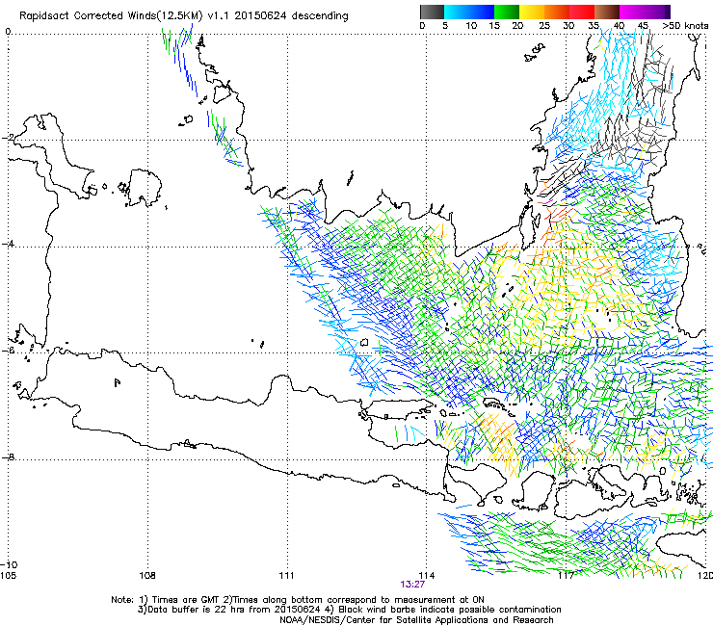
Task: Click the latitude label '-2'
Action: coord(8,138)
